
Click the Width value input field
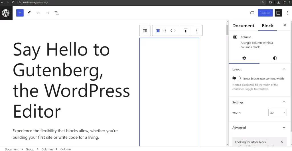[x=275, y=113]
